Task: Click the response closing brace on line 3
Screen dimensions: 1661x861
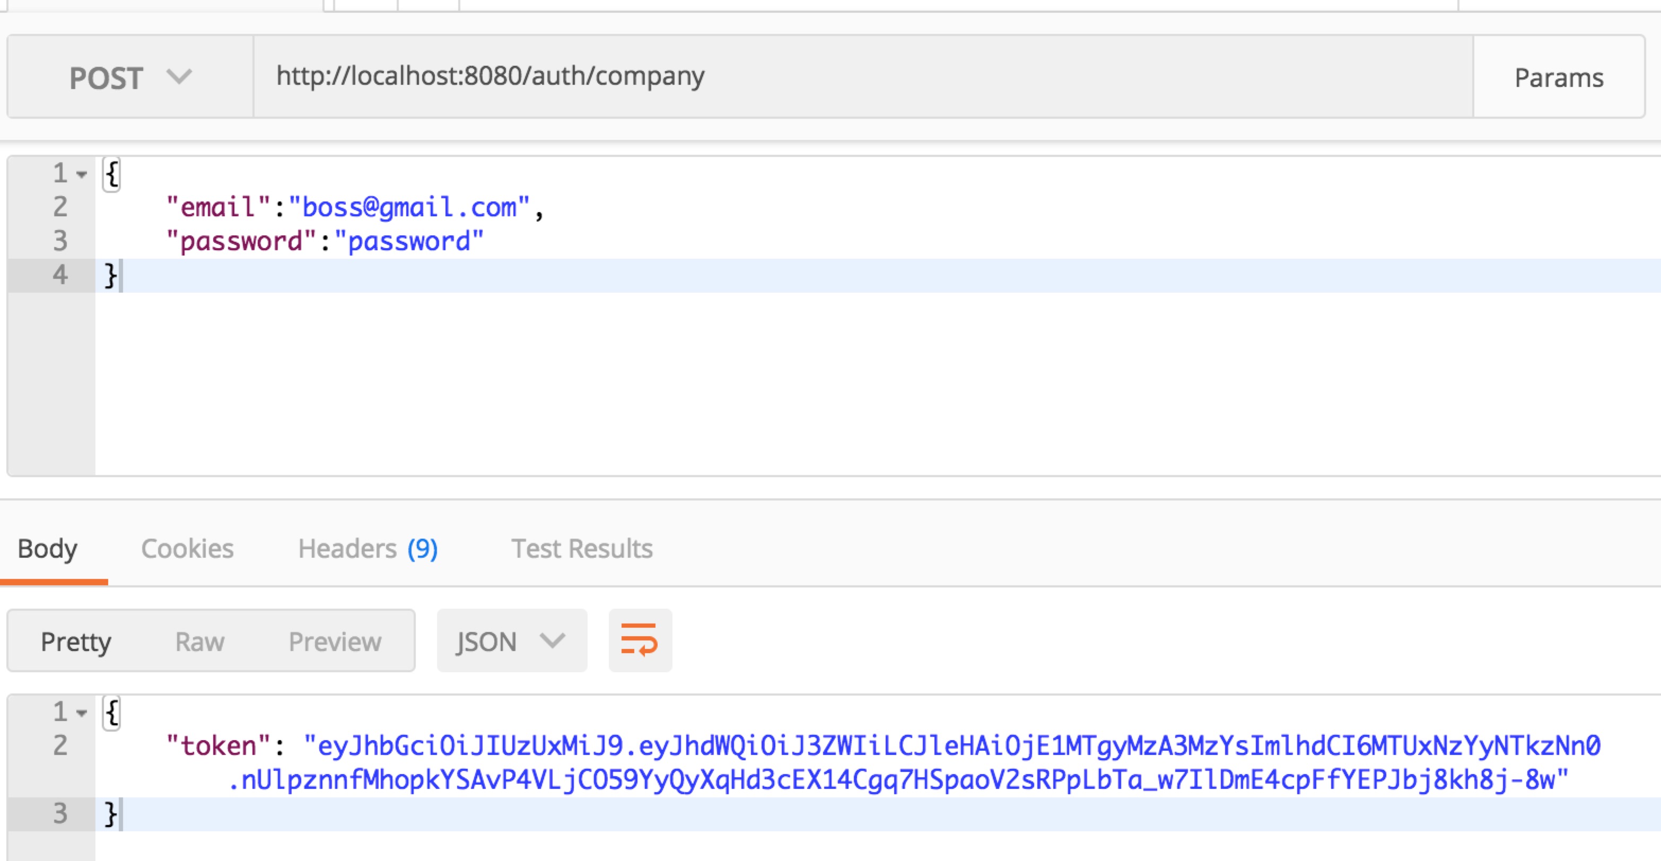Action: point(111,814)
